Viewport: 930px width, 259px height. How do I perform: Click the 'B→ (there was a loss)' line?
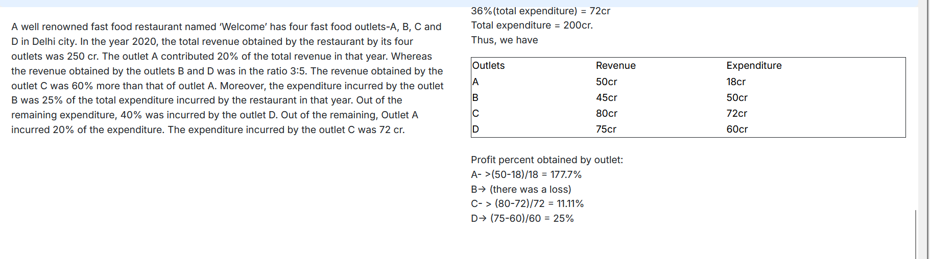[x=521, y=189]
